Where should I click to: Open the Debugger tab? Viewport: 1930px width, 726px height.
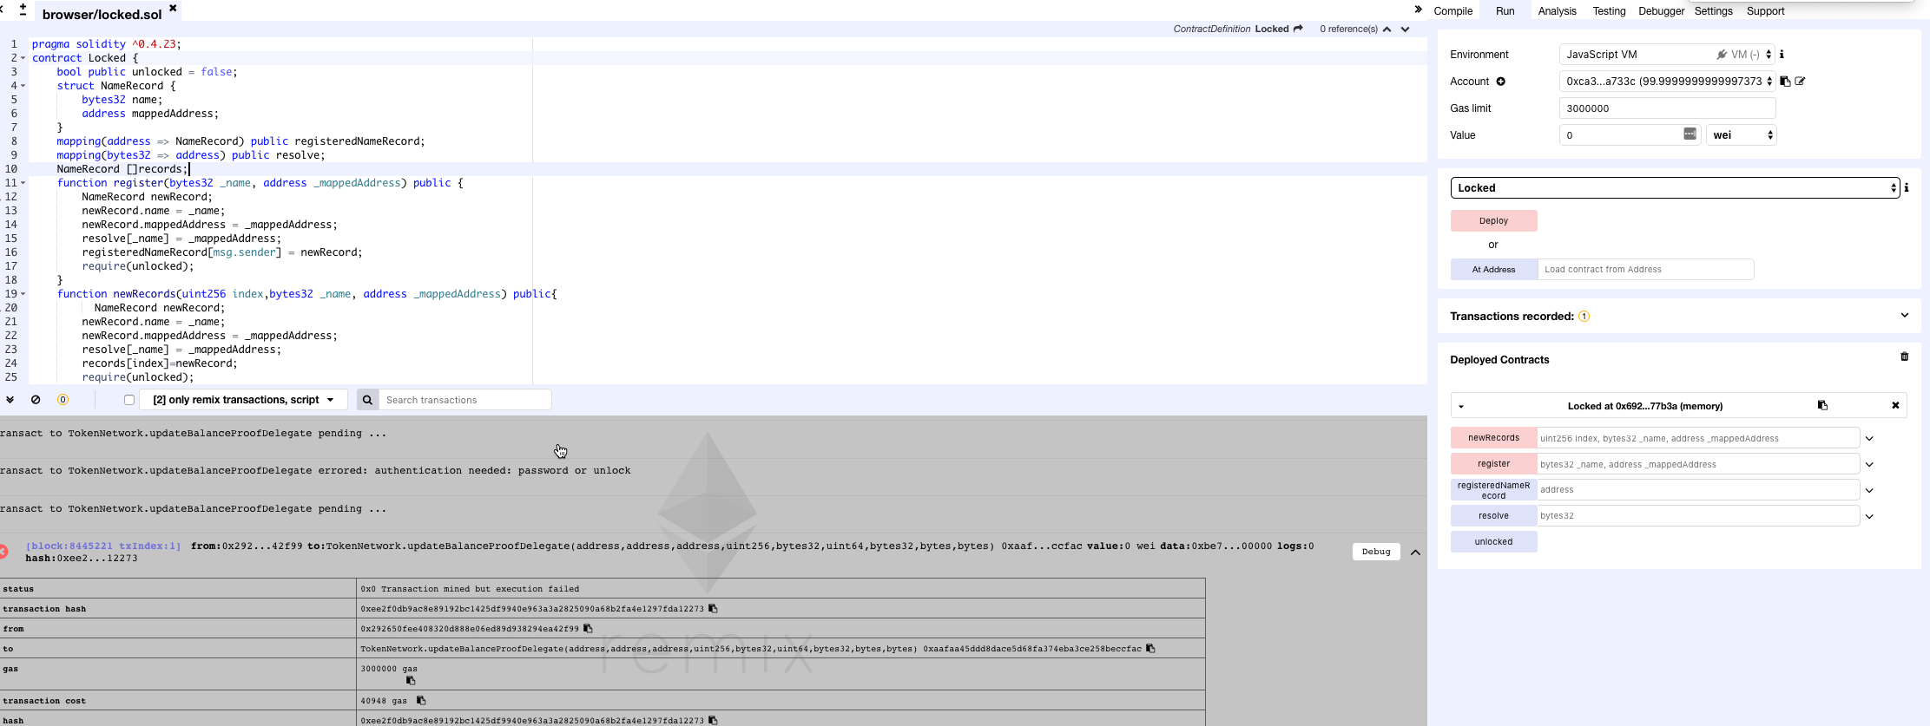tap(1661, 11)
